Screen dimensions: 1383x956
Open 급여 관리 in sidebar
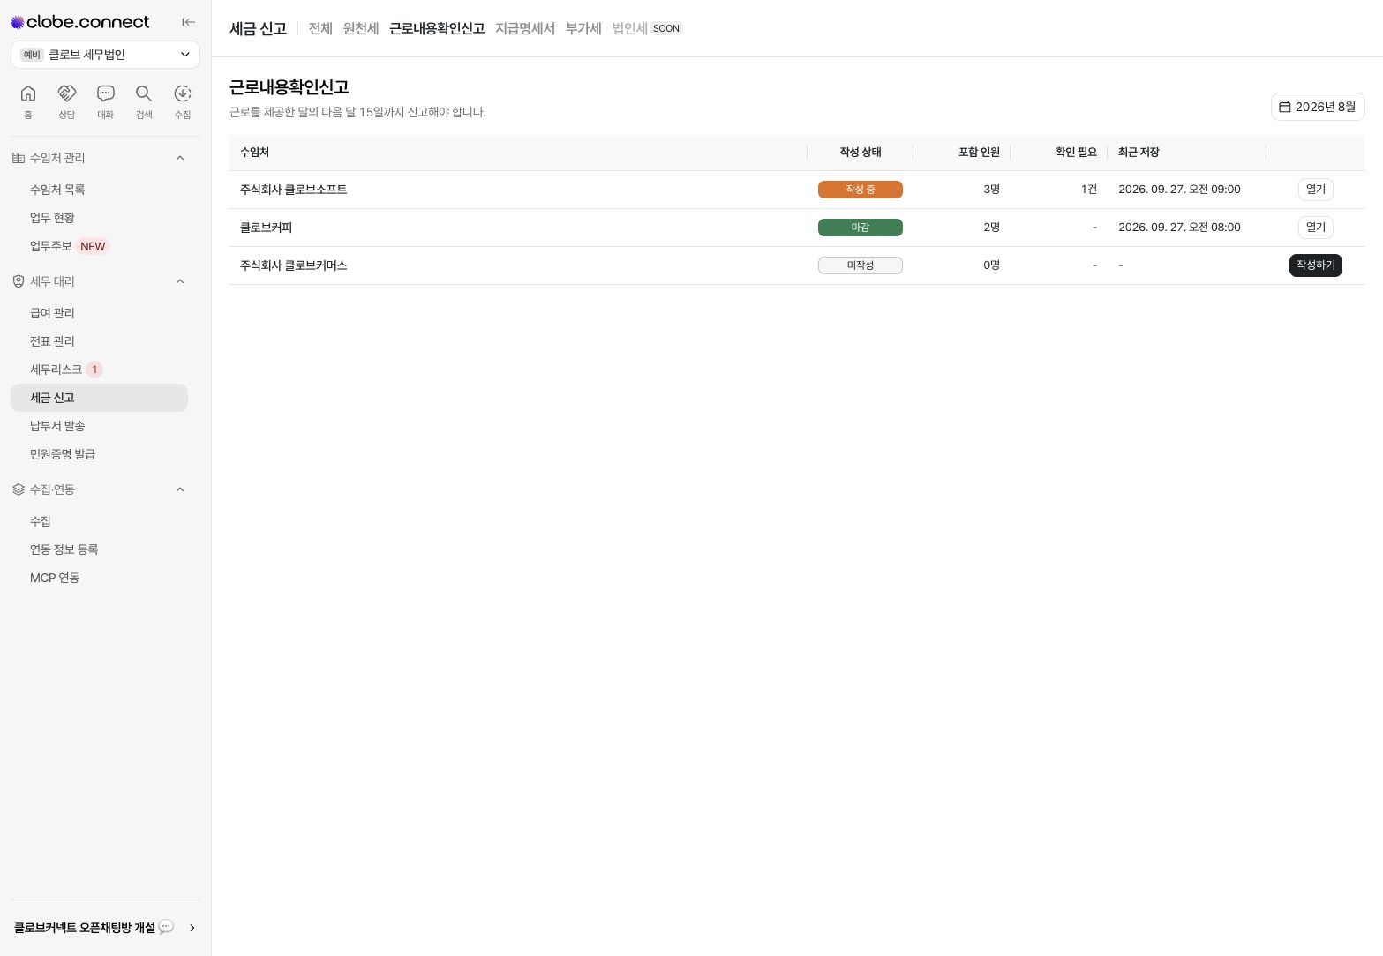(x=99, y=313)
